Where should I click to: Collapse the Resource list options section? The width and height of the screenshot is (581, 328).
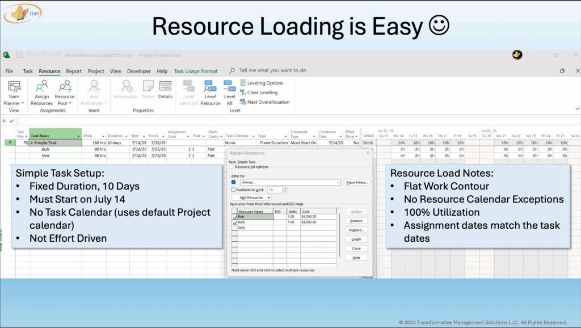point(231,167)
